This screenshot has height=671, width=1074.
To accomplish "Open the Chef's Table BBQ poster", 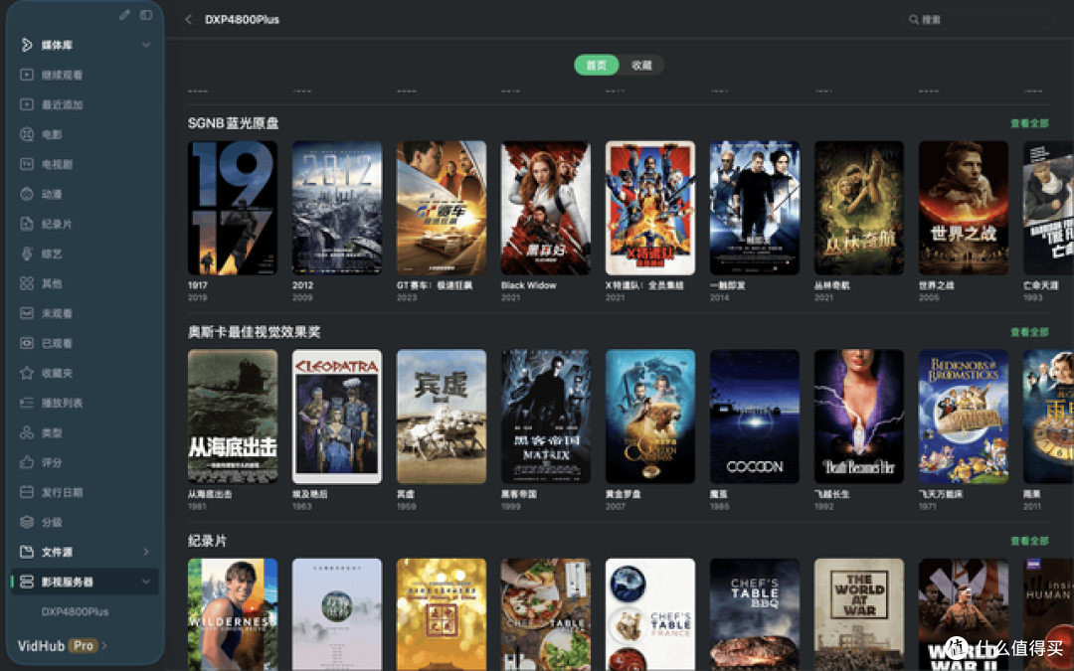I will pos(755,614).
